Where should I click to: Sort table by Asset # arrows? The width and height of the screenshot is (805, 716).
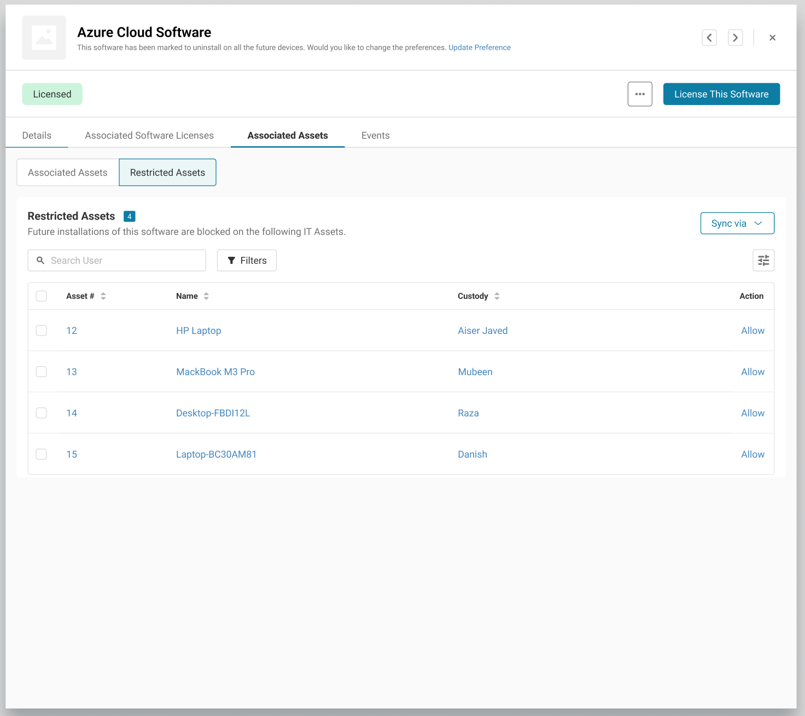point(103,296)
